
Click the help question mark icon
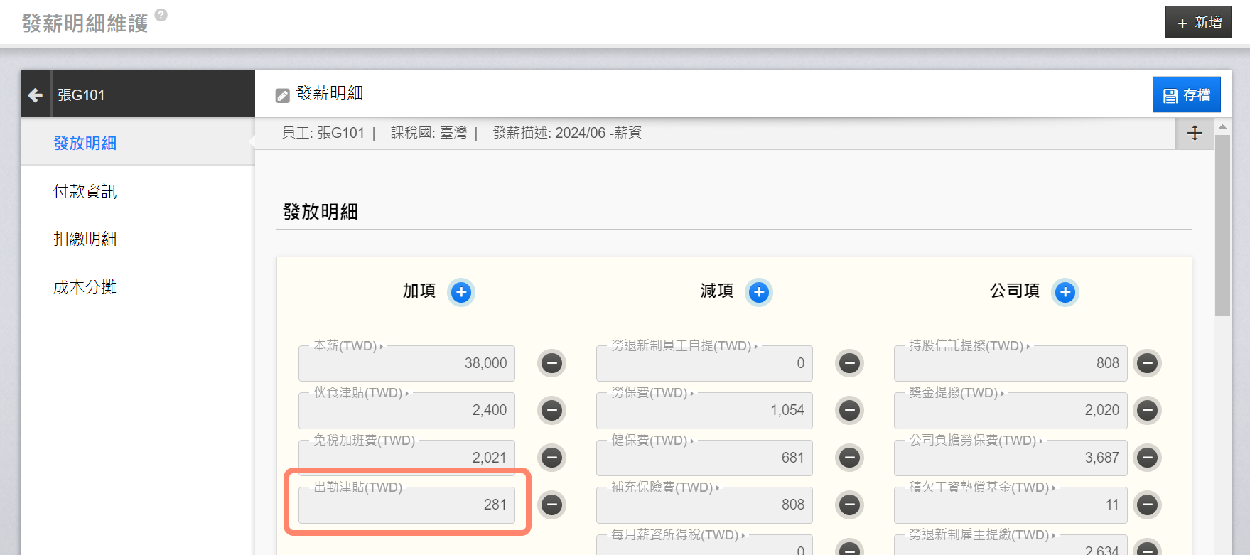click(161, 15)
